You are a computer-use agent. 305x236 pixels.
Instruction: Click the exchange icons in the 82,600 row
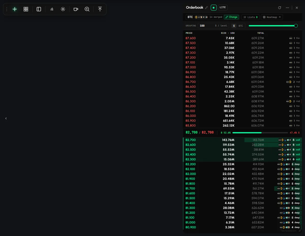(285, 145)
